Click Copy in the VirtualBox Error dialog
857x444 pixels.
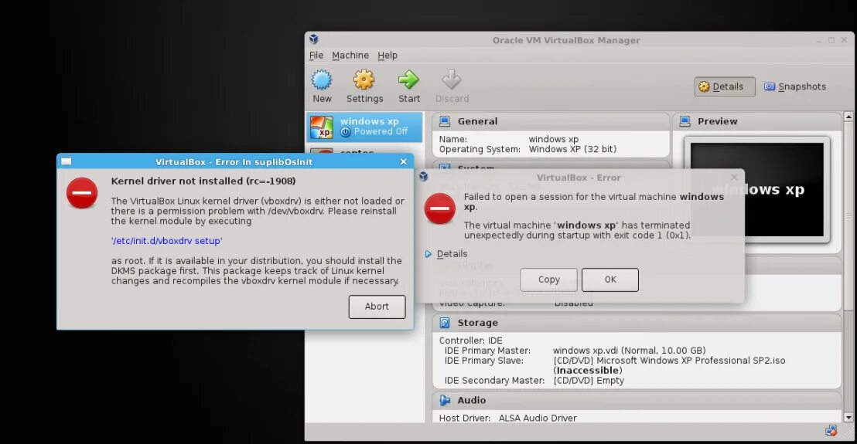pos(548,280)
